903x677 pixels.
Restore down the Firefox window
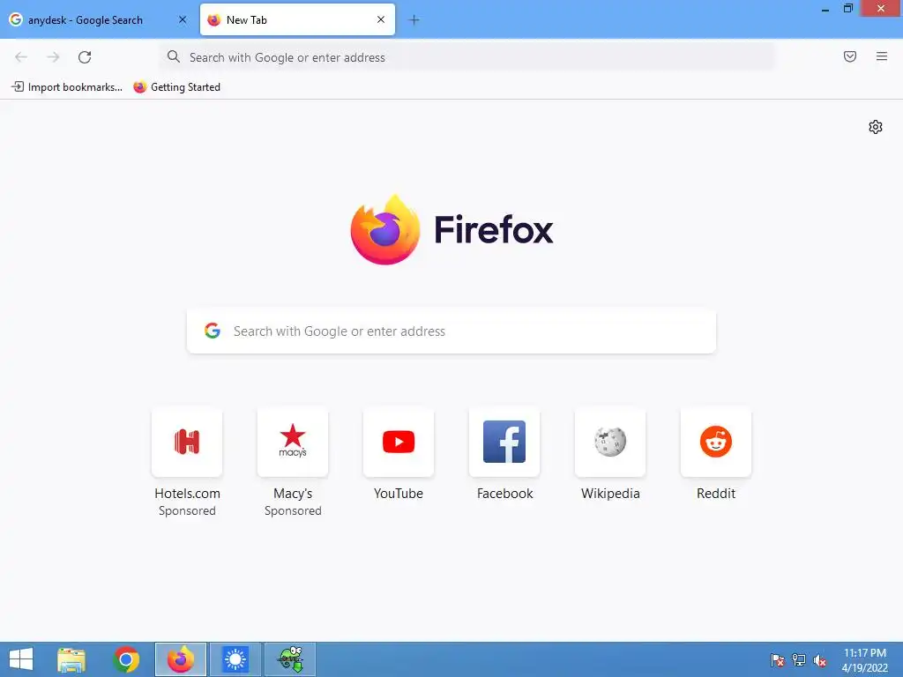coord(847,9)
